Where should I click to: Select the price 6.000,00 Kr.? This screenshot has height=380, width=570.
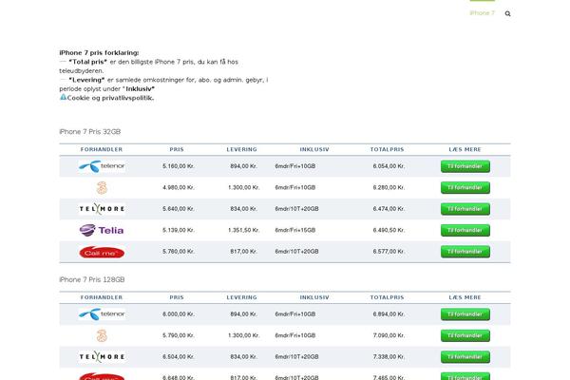point(179,314)
